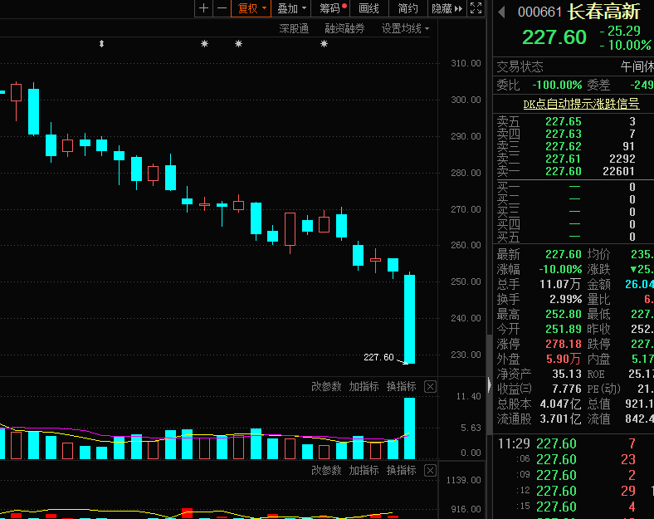The width and height of the screenshot is (654, 519).
Task: Hide the side panel with 隐藏
Action: click(x=446, y=8)
